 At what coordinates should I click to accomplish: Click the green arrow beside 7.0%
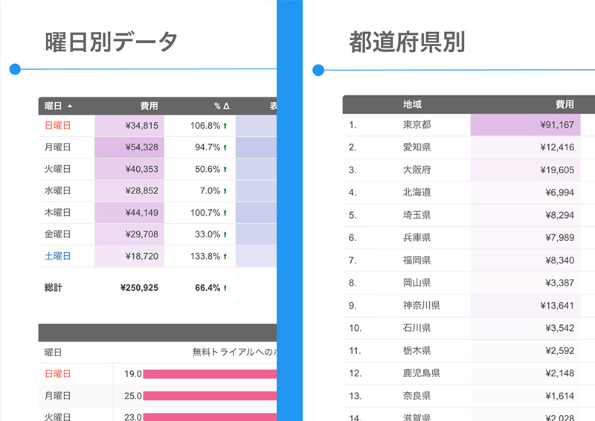(225, 191)
